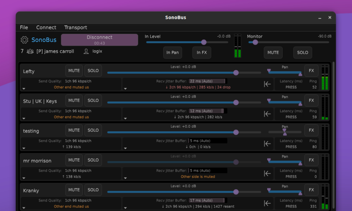Adjust the In Level slider handle
352x211 pixels.
click(x=203, y=42)
